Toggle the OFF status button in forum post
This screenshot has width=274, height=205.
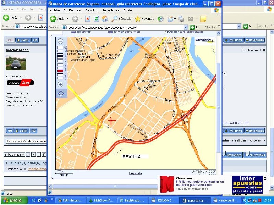point(10,40)
